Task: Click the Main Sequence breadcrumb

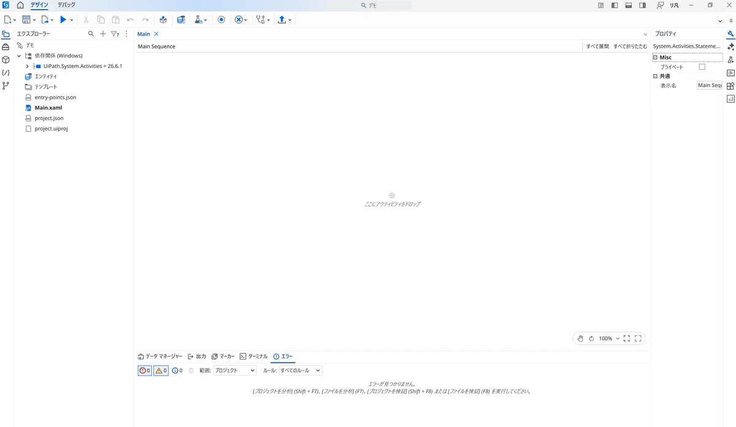Action: [156, 47]
